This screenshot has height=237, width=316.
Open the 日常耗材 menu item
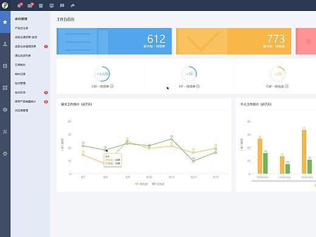coord(20,65)
